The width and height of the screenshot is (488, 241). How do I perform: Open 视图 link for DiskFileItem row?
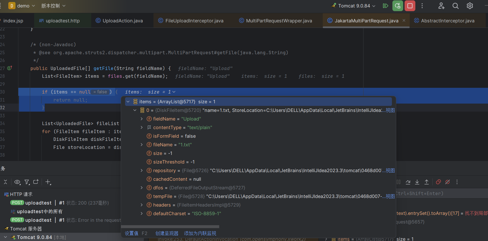coord(390,110)
